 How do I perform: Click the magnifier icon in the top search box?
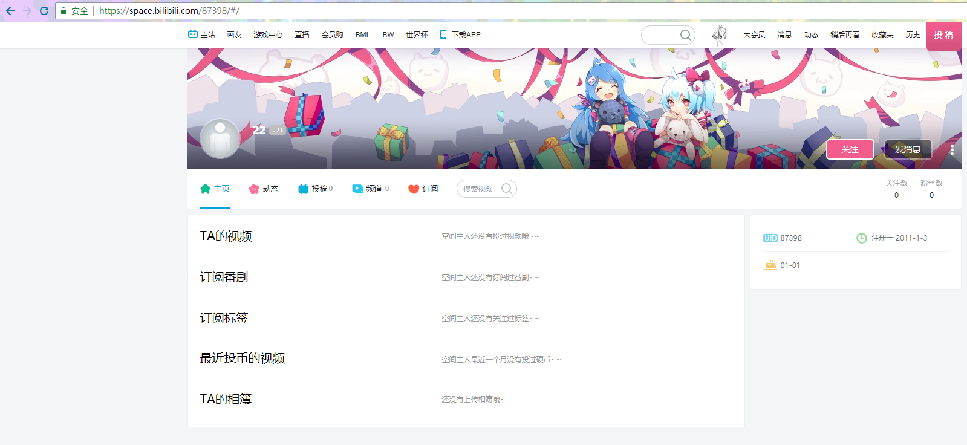pos(685,35)
